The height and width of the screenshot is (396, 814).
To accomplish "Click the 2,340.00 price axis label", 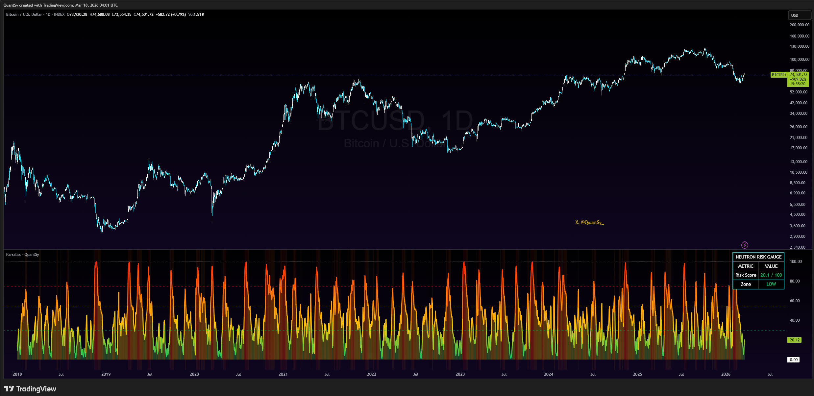I will pos(797,247).
